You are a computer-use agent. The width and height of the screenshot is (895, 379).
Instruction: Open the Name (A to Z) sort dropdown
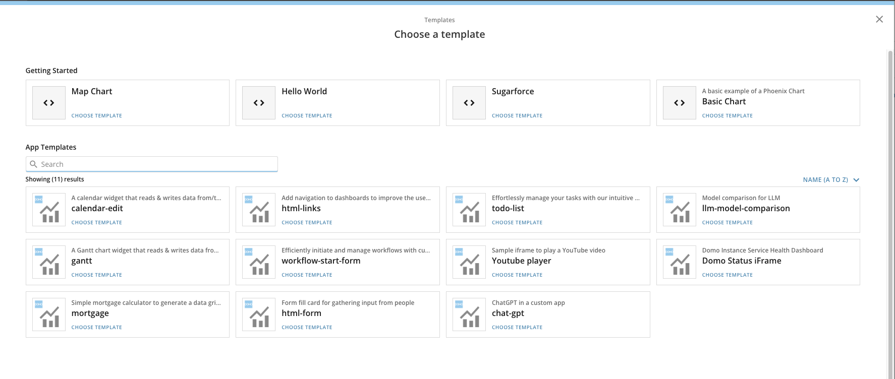(x=825, y=180)
